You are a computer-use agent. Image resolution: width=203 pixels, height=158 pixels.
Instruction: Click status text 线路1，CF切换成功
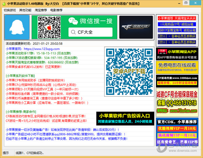coord(30,153)
